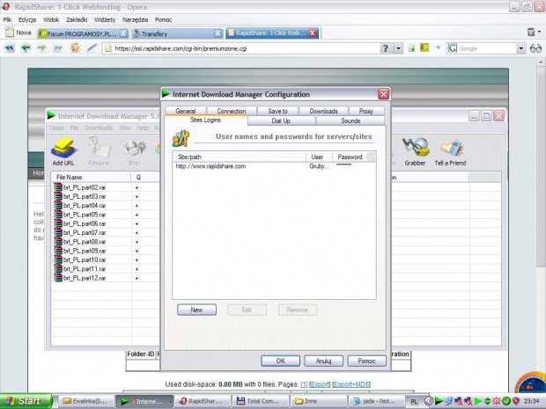Click the OK button in configuration dialog
Viewport: 546px width, 409px height.
coord(280,361)
